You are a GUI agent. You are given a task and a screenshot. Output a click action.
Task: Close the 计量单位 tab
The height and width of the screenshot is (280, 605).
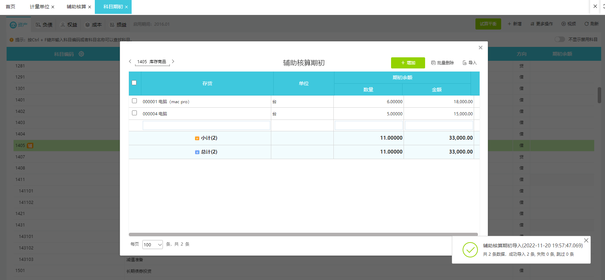(53, 7)
